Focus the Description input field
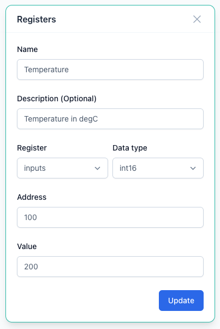Image resolution: width=220 pixels, height=329 pixels. pos(110,119)
